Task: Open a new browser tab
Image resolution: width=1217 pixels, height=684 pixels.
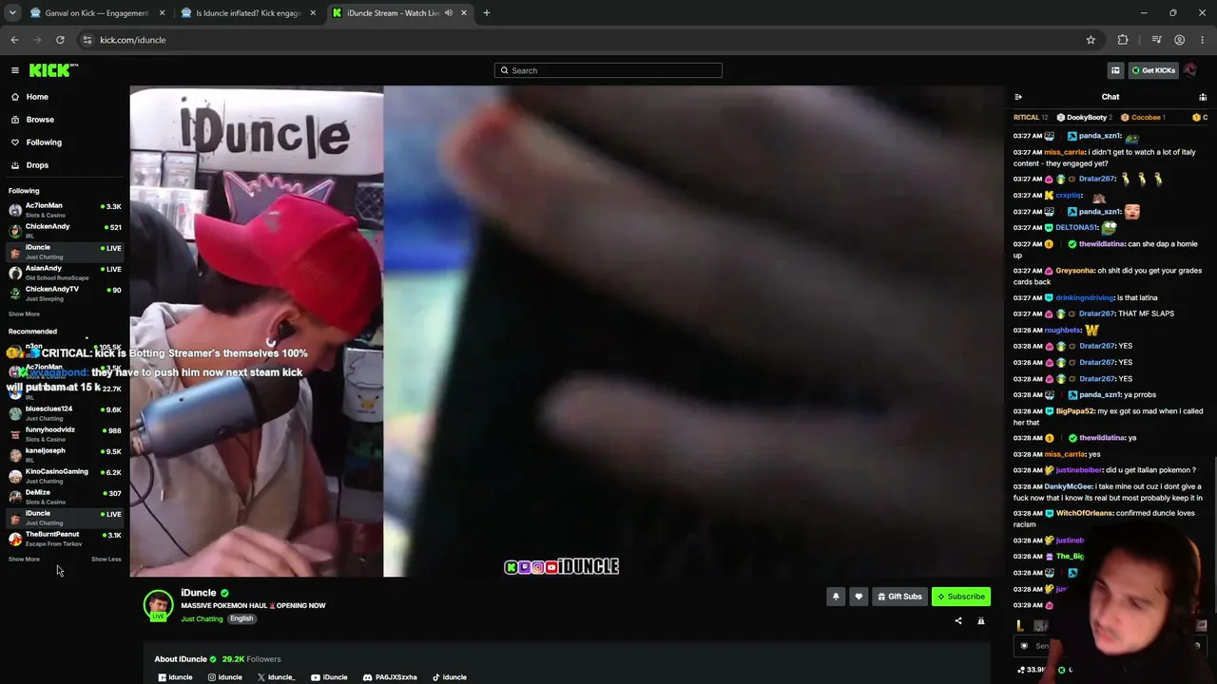Action: pos(487,13)
